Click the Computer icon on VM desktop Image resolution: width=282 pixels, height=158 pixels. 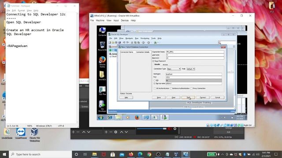[x=102, y=31]
